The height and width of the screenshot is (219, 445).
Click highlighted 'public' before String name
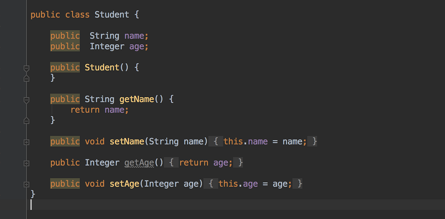tap(65, 36)
